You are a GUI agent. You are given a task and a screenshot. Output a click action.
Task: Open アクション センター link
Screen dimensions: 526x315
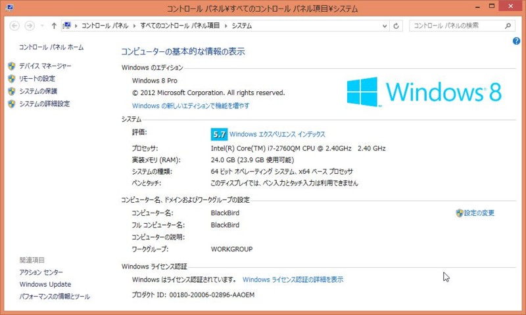[41, 272]
